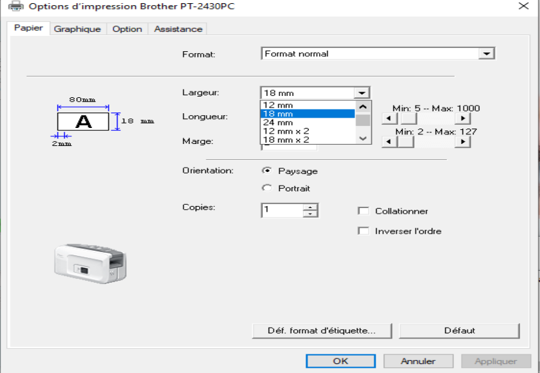
Task: Open Déf. format d'étiquette dialog
Action: pos(322,331)
